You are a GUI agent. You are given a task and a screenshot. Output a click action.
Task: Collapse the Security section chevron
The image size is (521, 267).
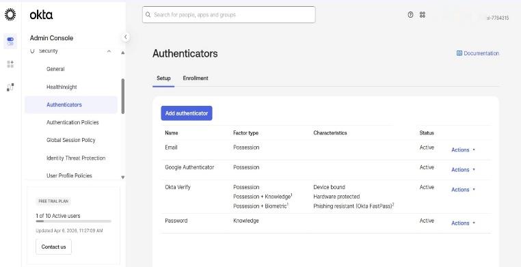coord(109,51)
